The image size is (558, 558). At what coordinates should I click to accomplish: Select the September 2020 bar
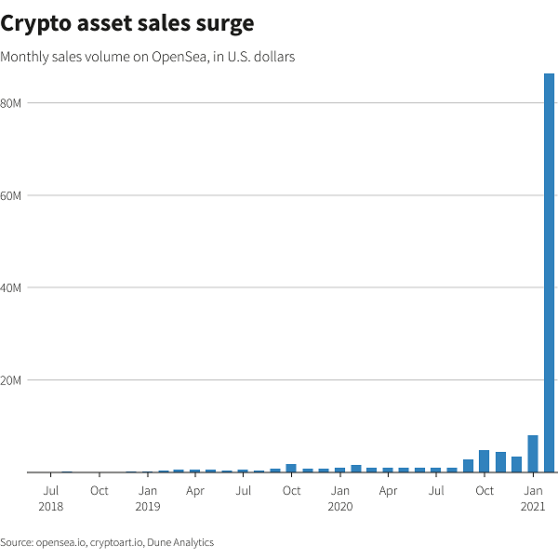[x=468, y=466]
